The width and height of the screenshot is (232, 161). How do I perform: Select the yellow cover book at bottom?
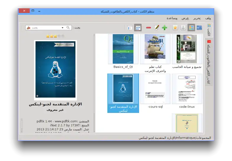coord(187,123)
